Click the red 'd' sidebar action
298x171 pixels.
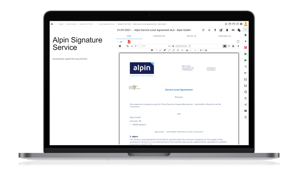click(x=246, y=48)
